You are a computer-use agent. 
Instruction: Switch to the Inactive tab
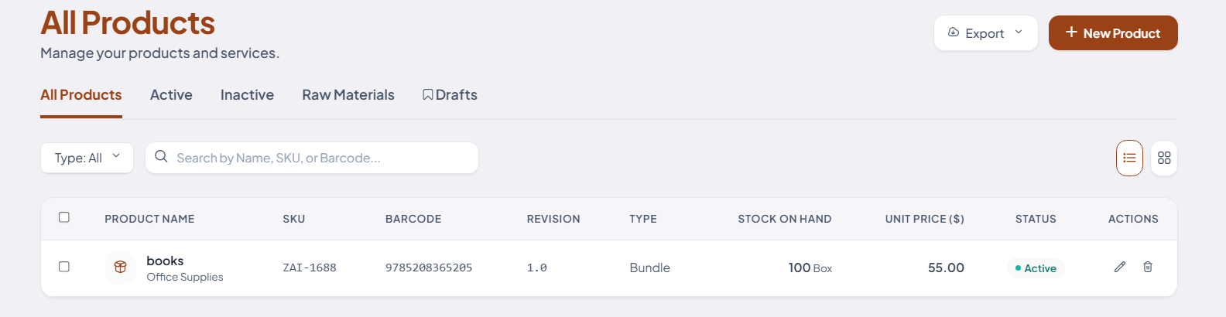pos(247,95)
